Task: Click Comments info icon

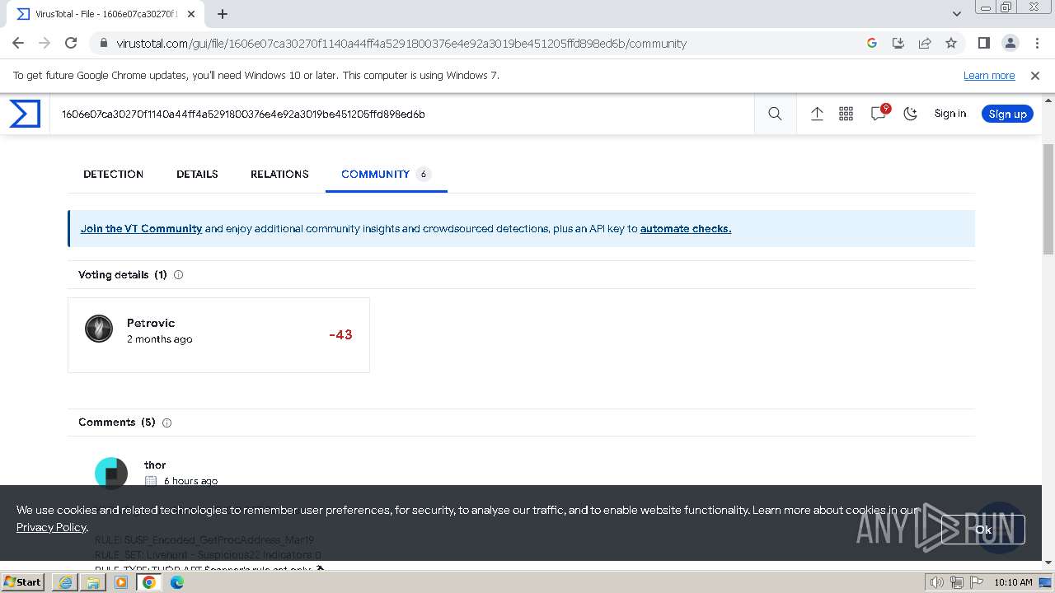Action: pos(166,423)
